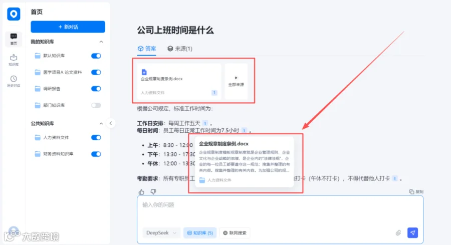
Task: Click the Word document icon in source card
Action: [x=144, y=72]
